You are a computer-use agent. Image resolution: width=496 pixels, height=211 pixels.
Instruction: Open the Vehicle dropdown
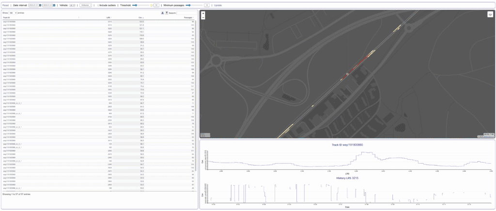point(72,5)
